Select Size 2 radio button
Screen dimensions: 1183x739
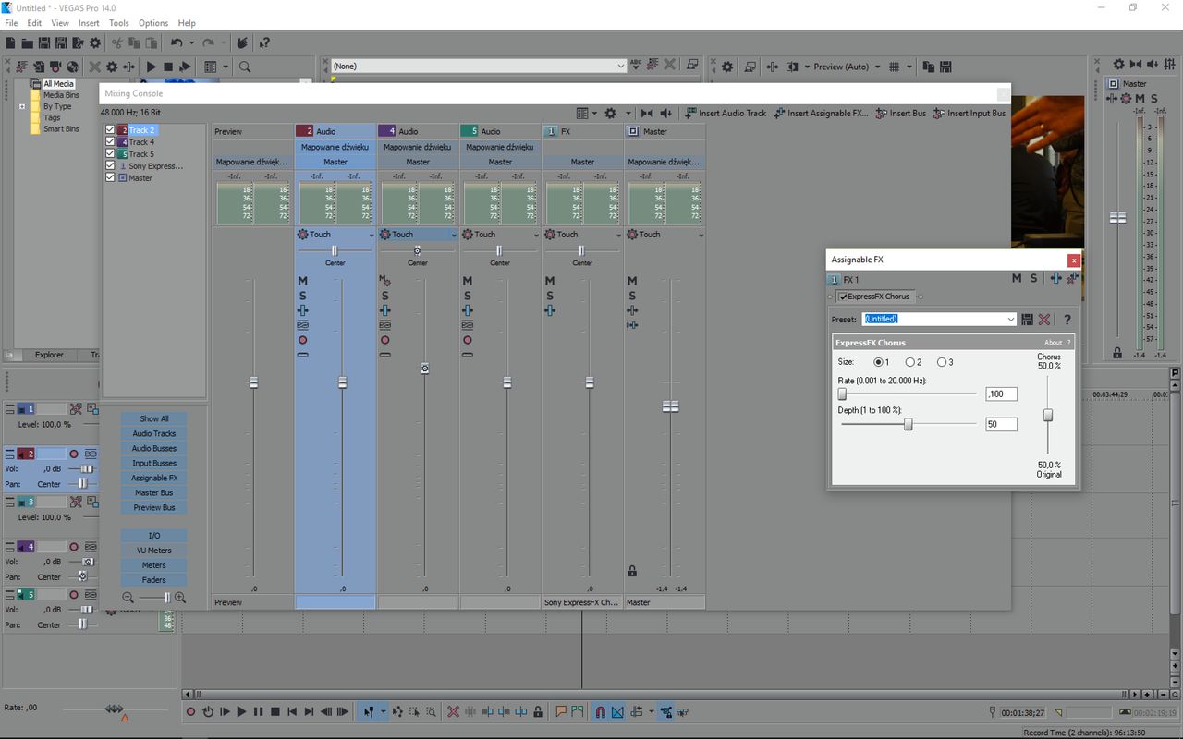coord(910,362)
